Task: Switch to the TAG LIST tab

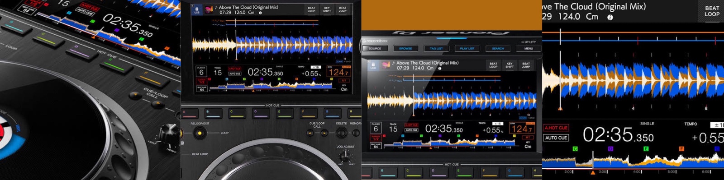Action: (436, 48)
